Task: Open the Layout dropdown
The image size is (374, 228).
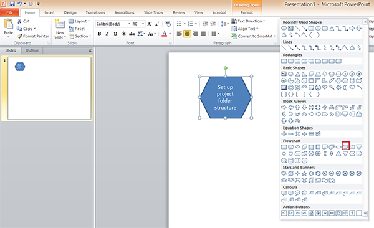Action: coord(79,21)
